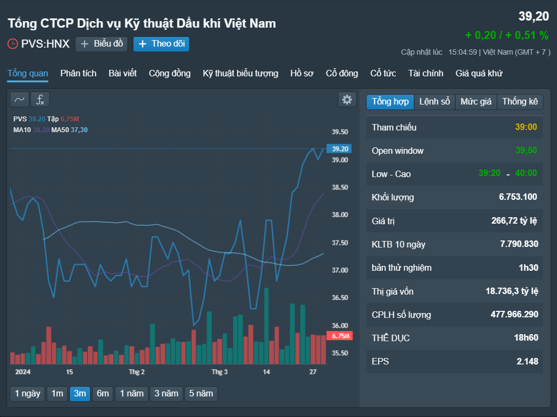Open Kỹ thuật biểu tượng tab
557x417 pixels.
tap(240, 74)
